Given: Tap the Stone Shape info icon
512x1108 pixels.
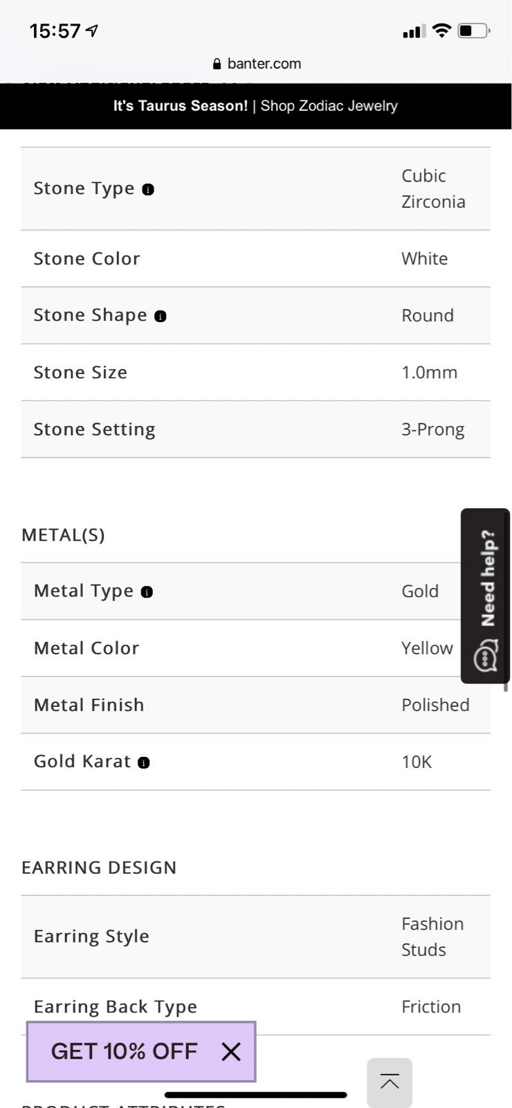Looking at the screenshot, I should (161, 316).
